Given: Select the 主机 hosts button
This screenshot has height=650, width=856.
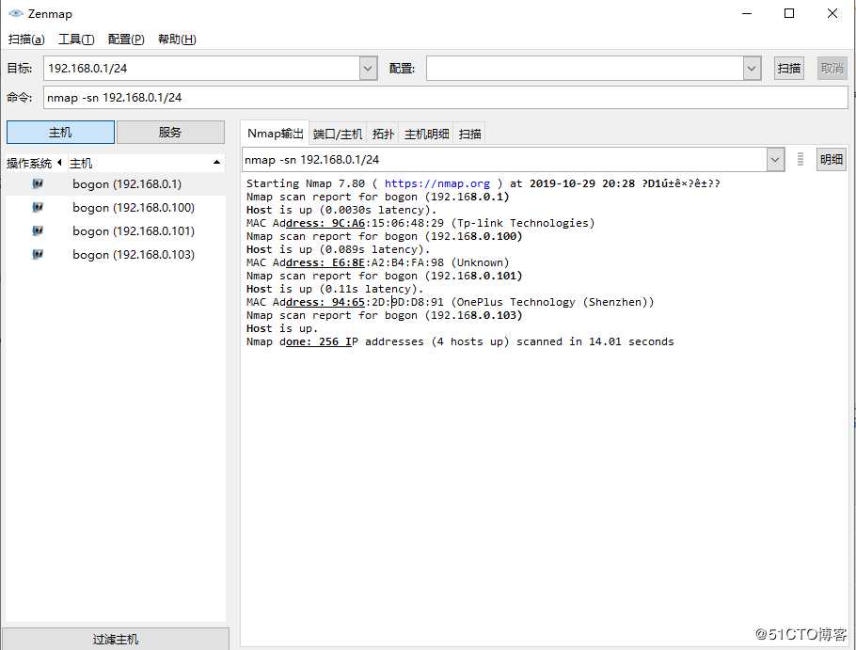Looking at the screenshot, I should click(60, 132).
